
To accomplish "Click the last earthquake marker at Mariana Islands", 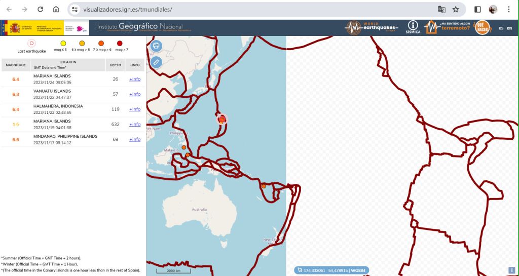I will coord(222,119).
